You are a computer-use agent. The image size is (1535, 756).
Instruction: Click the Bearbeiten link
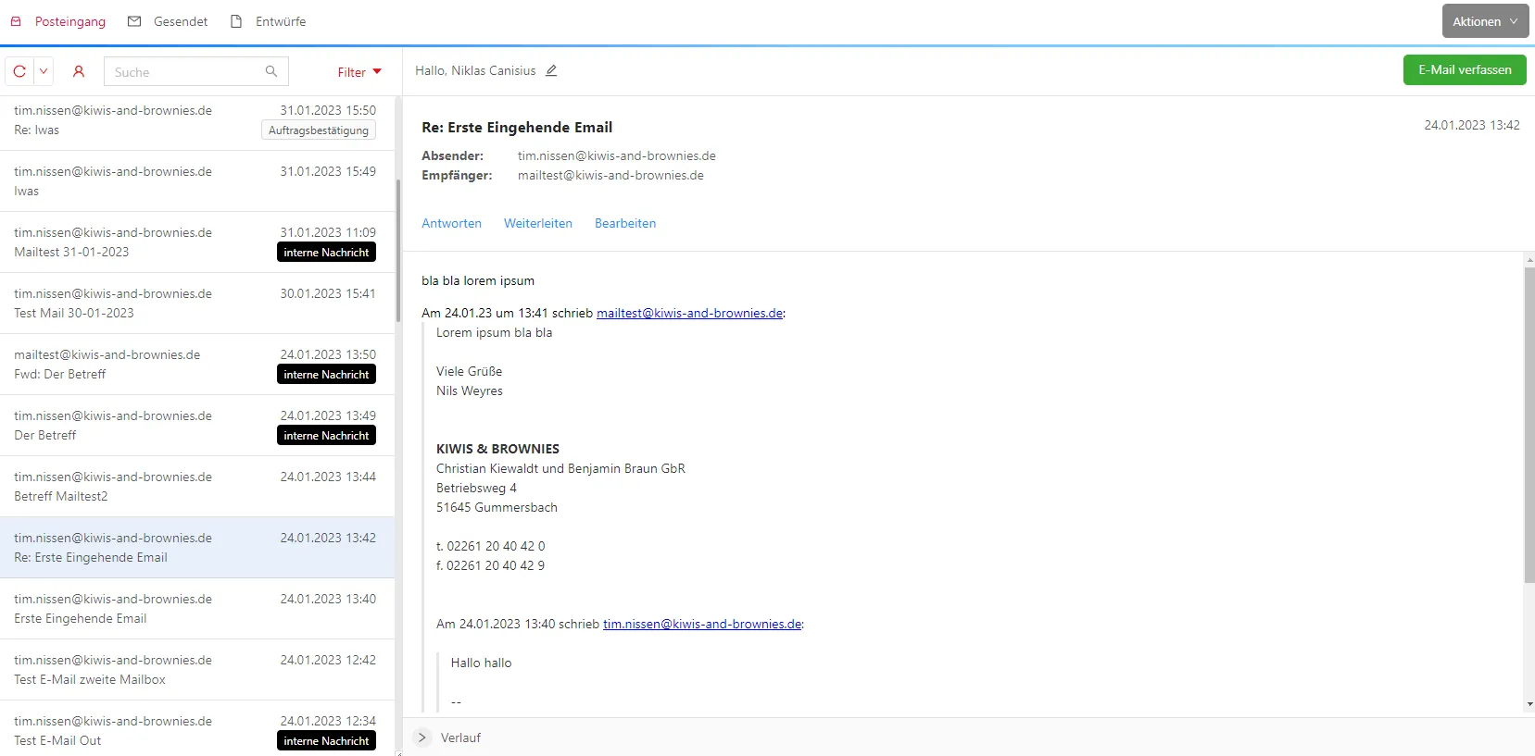[x=625, y=223]
